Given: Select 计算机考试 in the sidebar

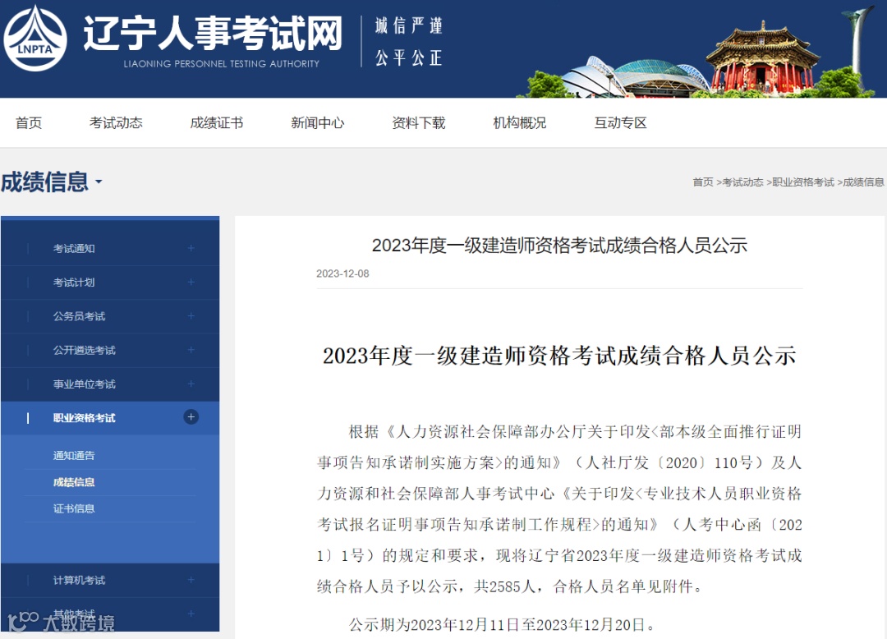Looking at the screenshot, I should [79, 581].
